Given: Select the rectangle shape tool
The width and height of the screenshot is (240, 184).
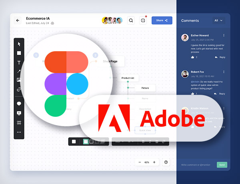Looking at the screenshot, I should click(19, 53).
